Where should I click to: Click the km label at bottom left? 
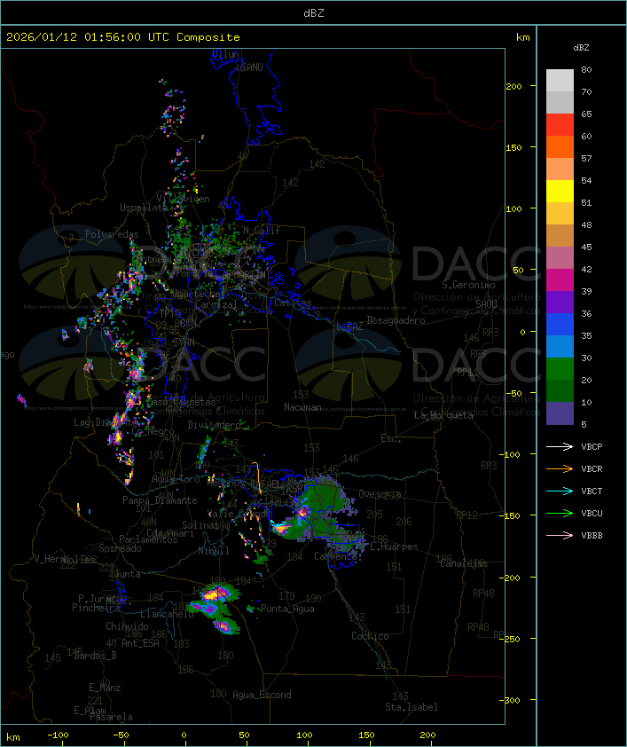click(12, 737)
